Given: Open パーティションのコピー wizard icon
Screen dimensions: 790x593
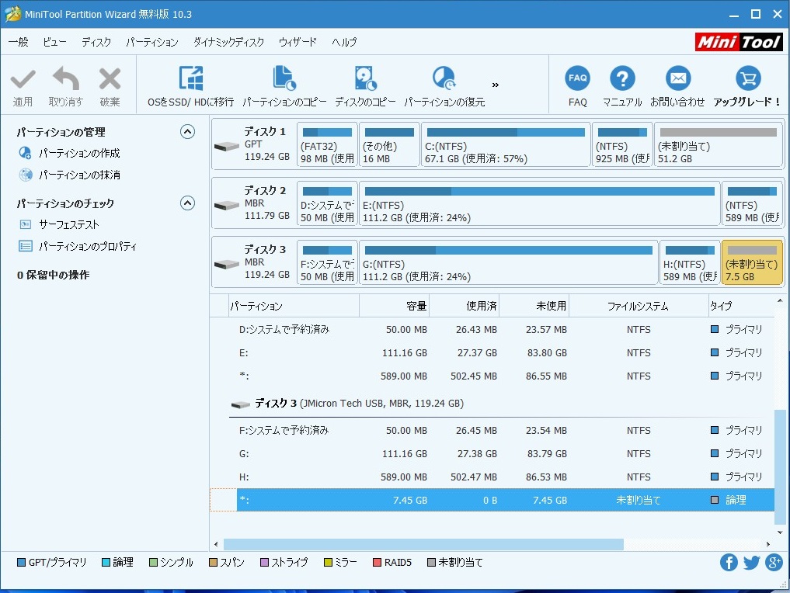Looking at the screenshot, I should tap(284, 79).
